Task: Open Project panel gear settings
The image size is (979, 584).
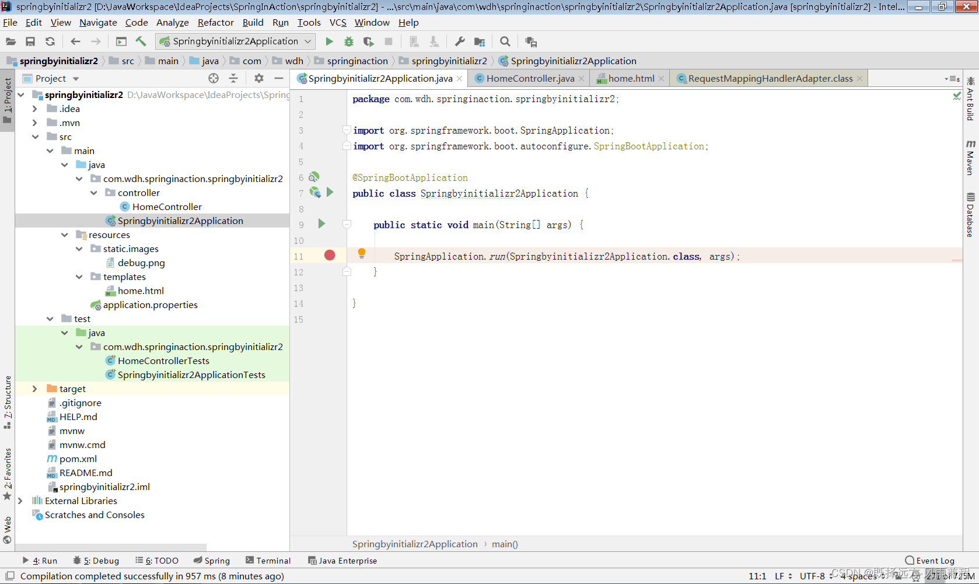Action: (259, 78)
